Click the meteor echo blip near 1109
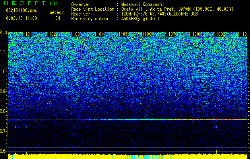250x159 pixels. (x=216, y=127)
